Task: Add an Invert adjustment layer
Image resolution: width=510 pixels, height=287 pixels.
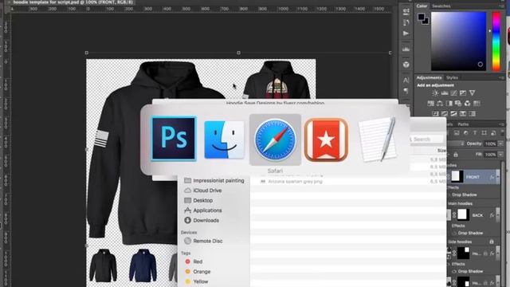Action: pyautogui.click(x=435, y=113)
